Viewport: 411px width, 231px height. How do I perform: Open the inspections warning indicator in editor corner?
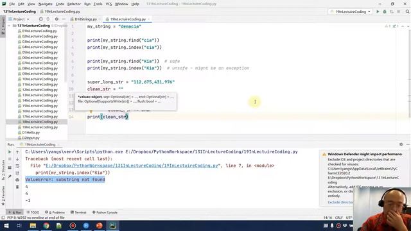pyautogui.click(x=392, y=26)
